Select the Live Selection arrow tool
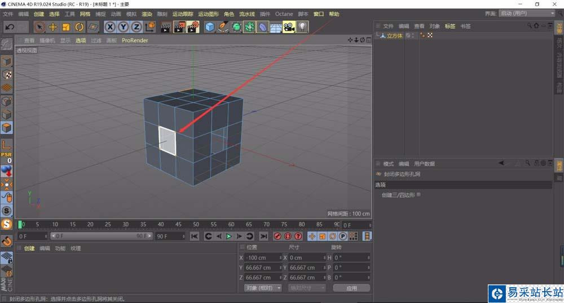This screenshot has height=303, width=564. (39, 27)
